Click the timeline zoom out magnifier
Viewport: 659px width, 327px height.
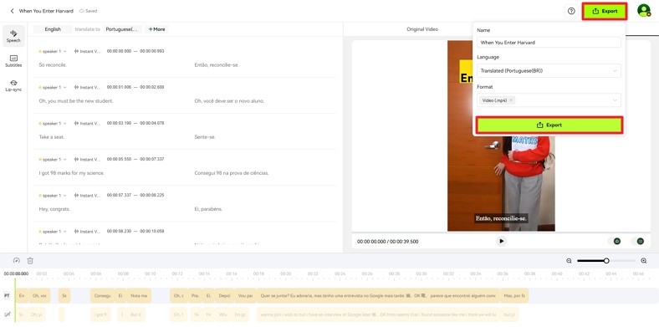[569, 261]
